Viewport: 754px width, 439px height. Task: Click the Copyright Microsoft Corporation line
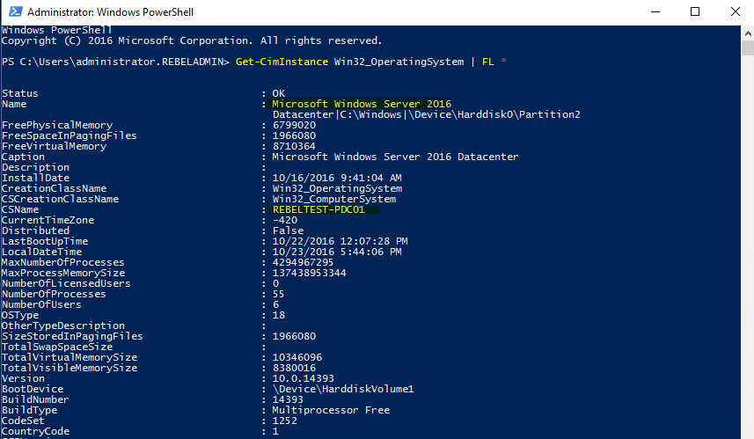(192, 40)
